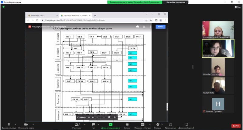Change layout with Вид menu
Image resolution: width=243 pixels, height=130 pixels.
[x=237, y=7]
